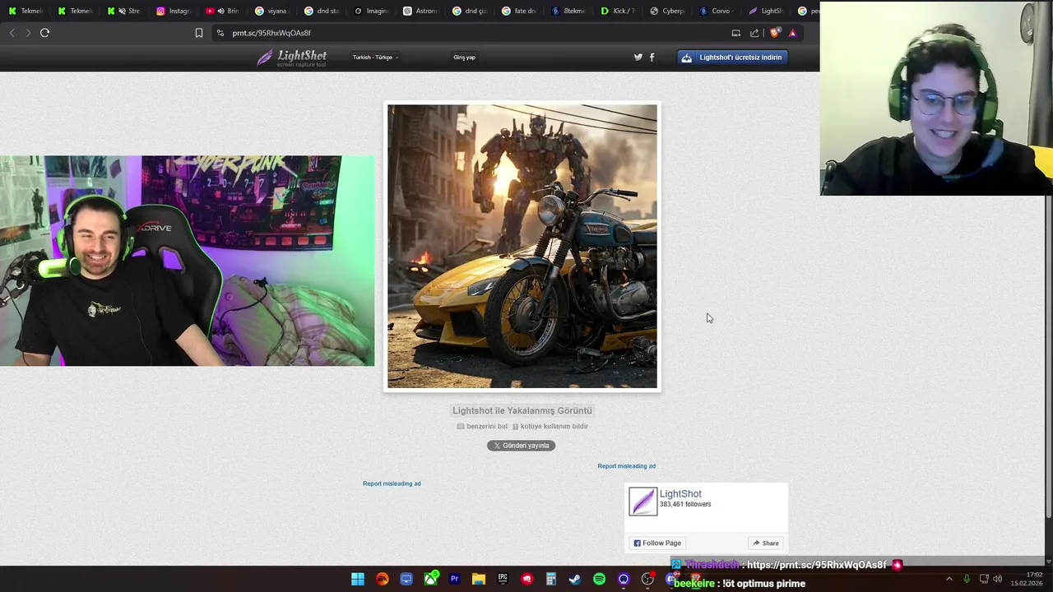Viewport: 1053px width, 592px height.
Task: Open the purple circle app in taskbar
Action: (x=624, y=579)
